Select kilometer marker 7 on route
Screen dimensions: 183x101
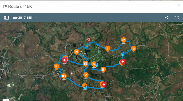[86, 75]
